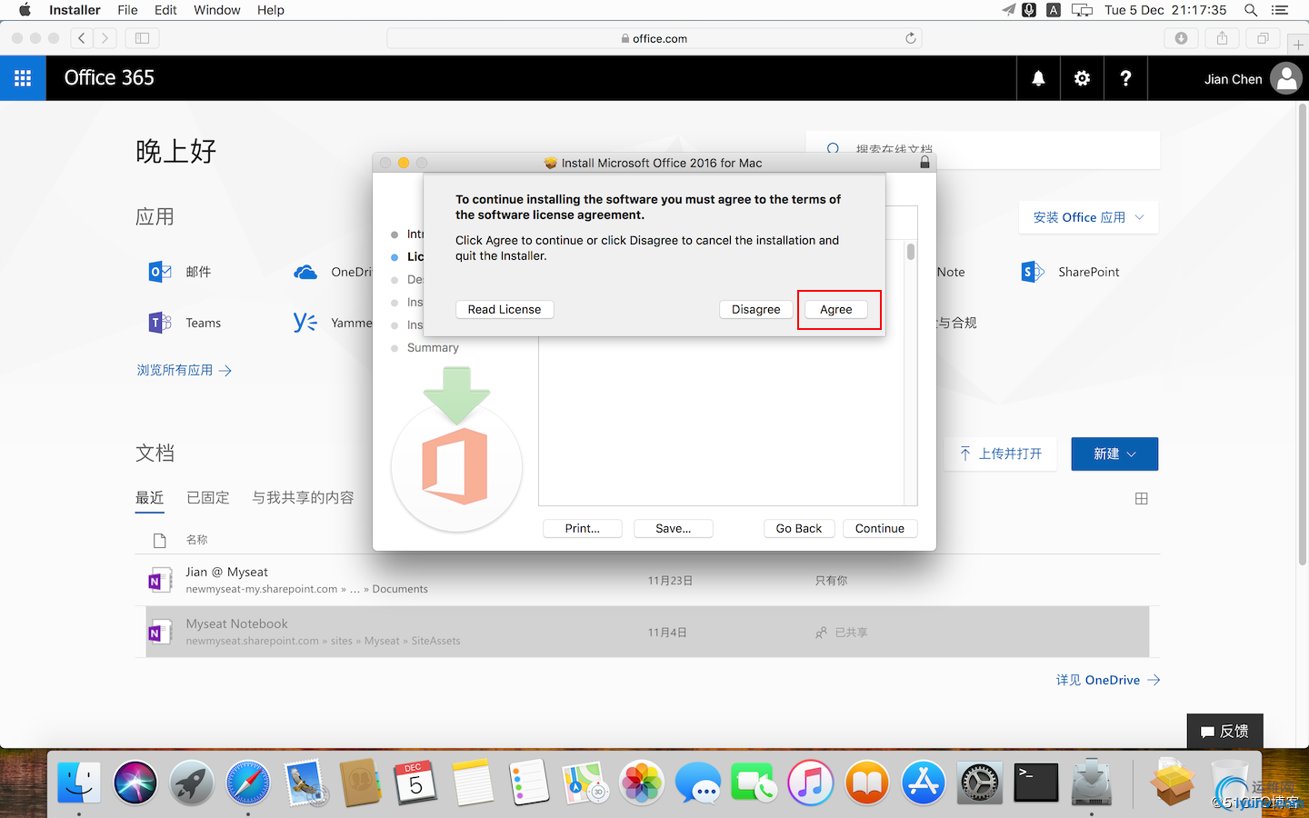The width and height of the screenshot is (1309, 818).
Task: Open the Help menu
Action: [x=271, y=10]
